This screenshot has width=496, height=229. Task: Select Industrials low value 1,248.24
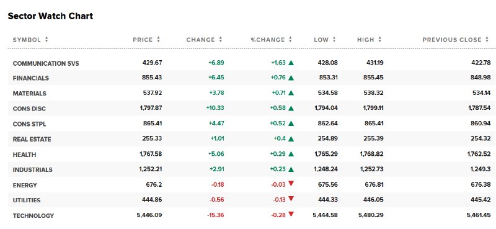[x=326, y=169]
